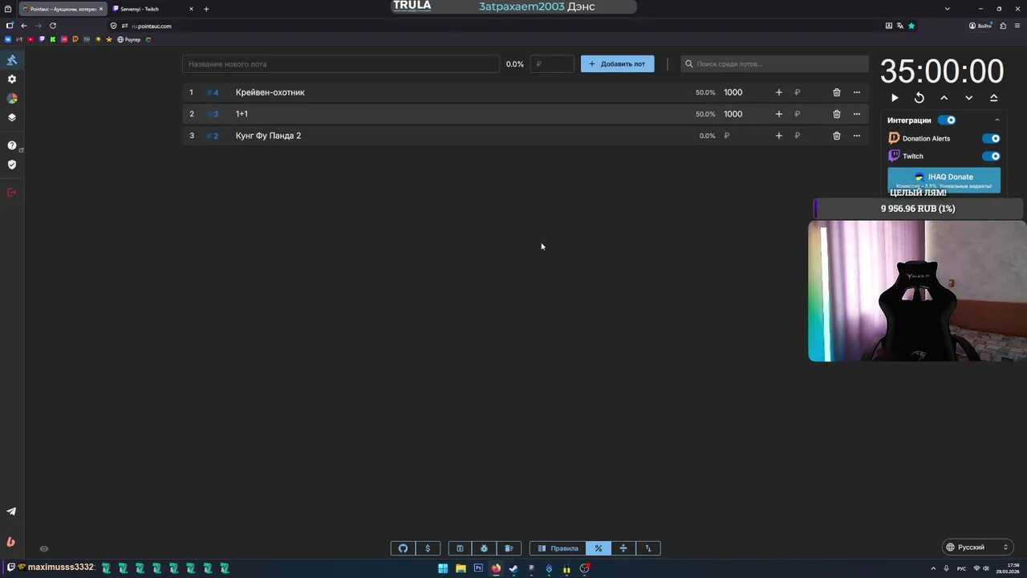Click the bug report icon in bottom toolbar

pos(484,548)
